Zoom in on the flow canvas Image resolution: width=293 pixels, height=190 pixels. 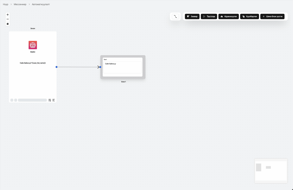[8, 15]
